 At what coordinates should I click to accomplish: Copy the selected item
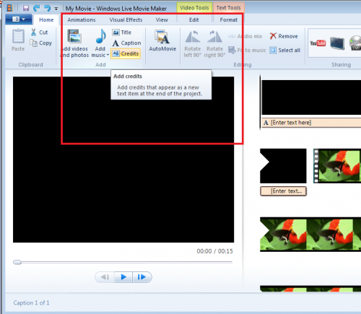[41, 43]
